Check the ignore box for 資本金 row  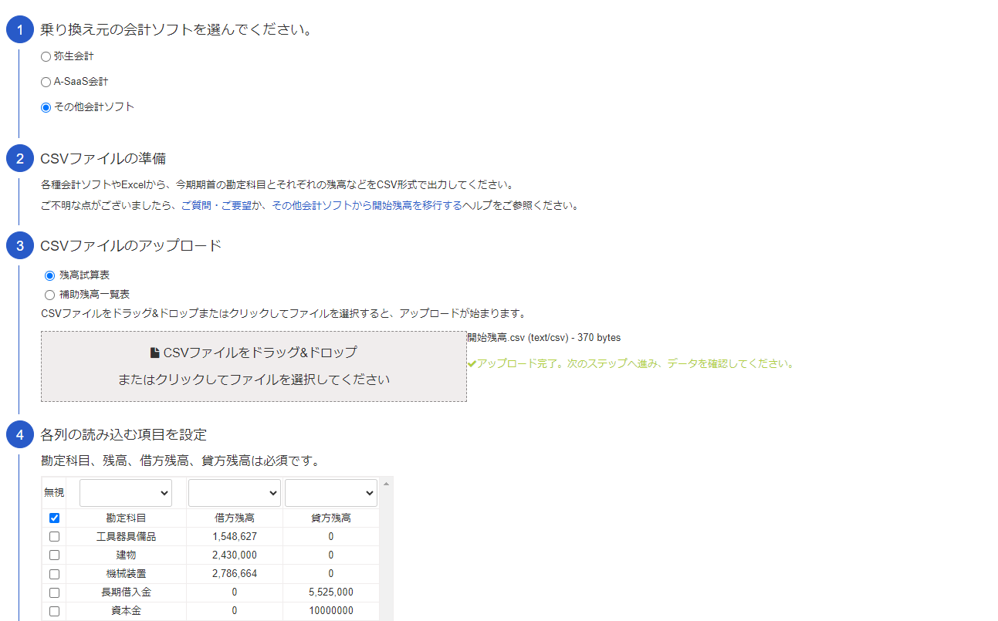(x=54, y=611)
